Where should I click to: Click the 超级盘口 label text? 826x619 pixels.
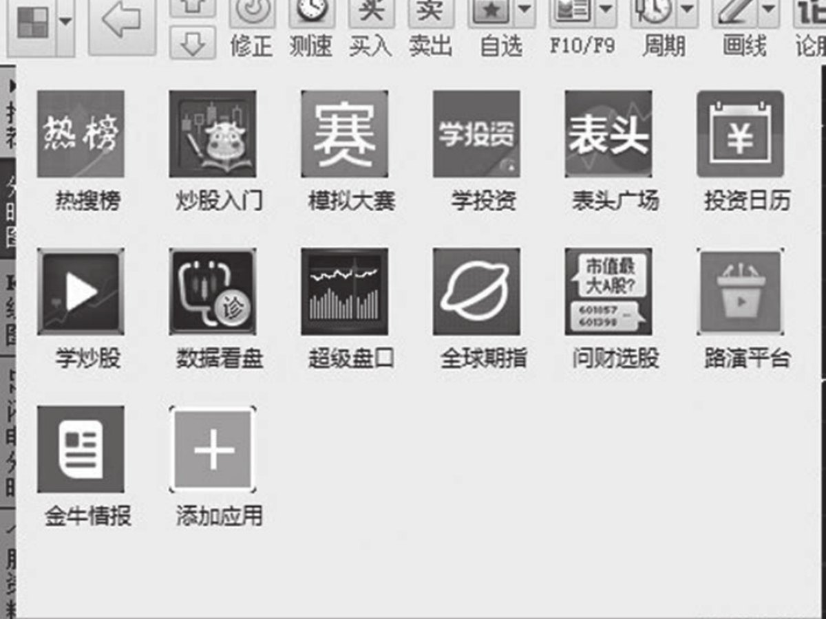[x=351, y=358]
